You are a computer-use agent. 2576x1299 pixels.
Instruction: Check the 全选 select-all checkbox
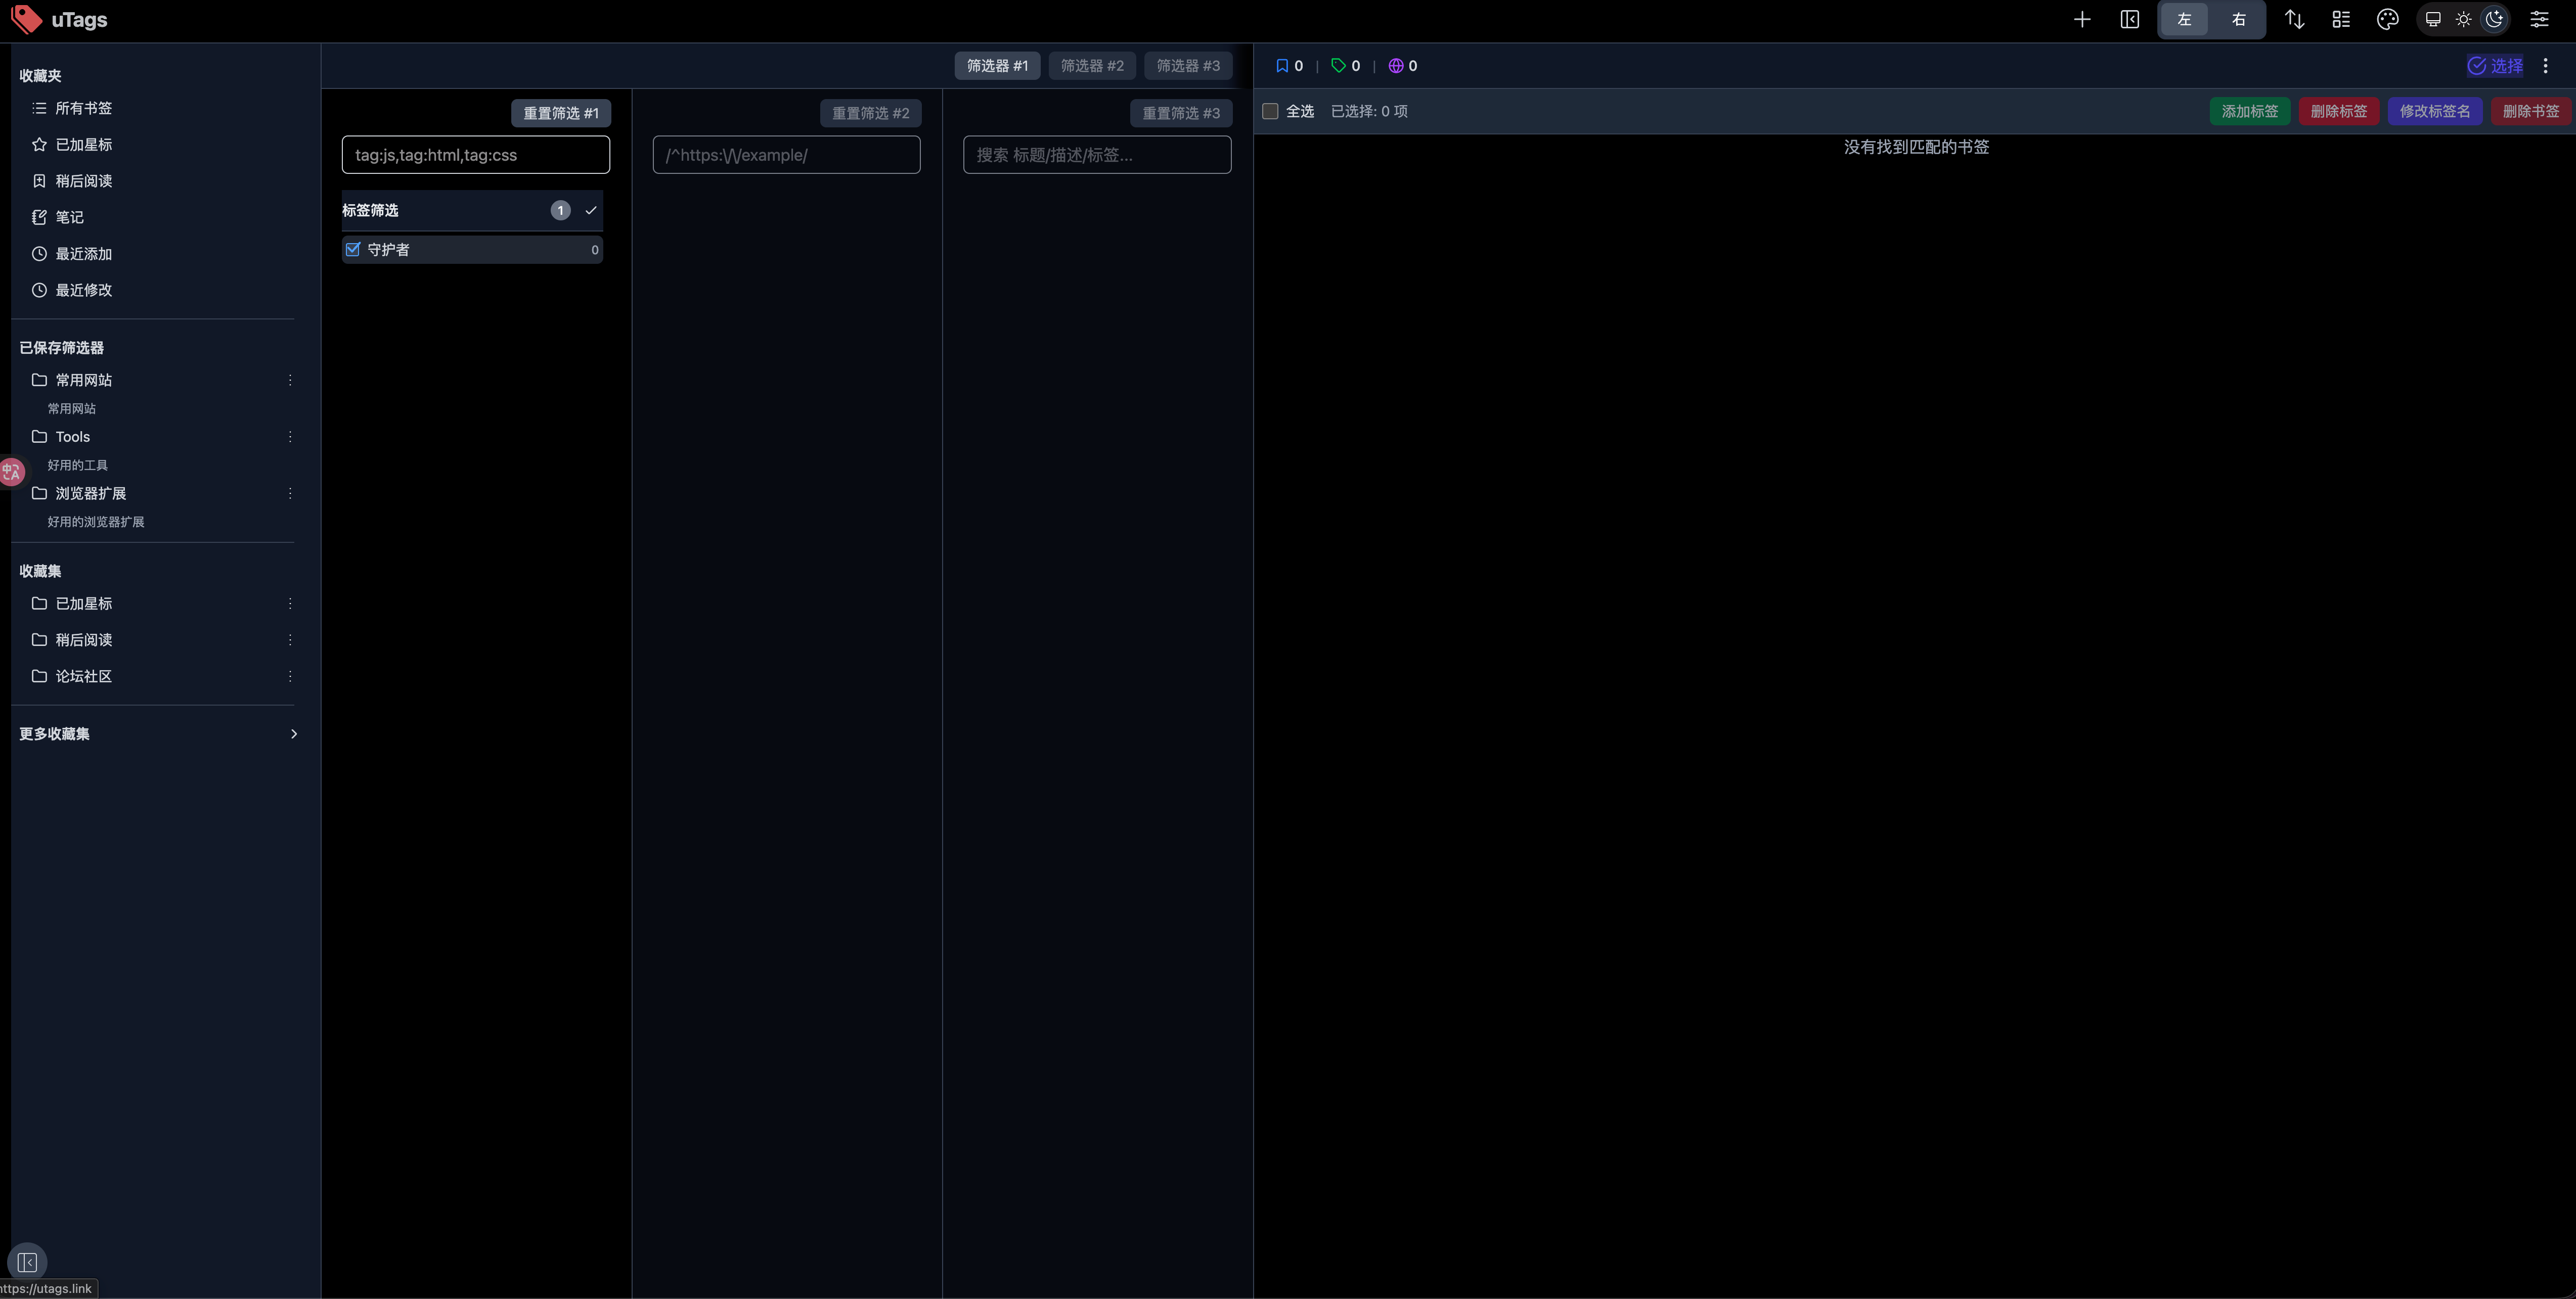(x=1270, y=111)
